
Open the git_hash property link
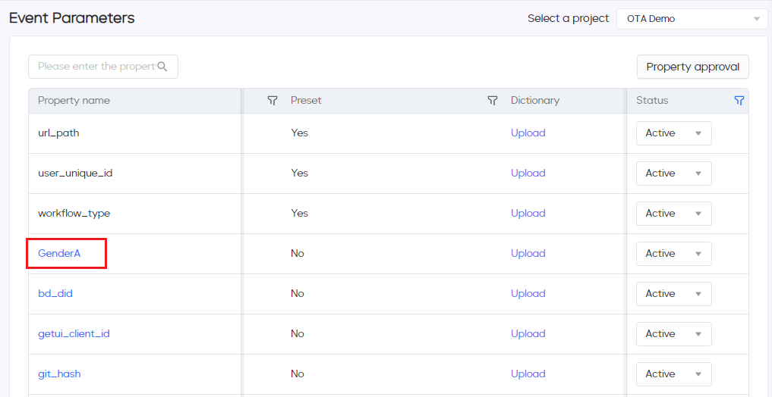[59, 374]
